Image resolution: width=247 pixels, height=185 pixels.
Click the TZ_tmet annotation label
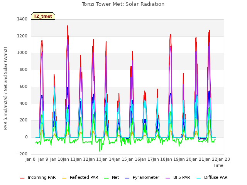(43, 16)
